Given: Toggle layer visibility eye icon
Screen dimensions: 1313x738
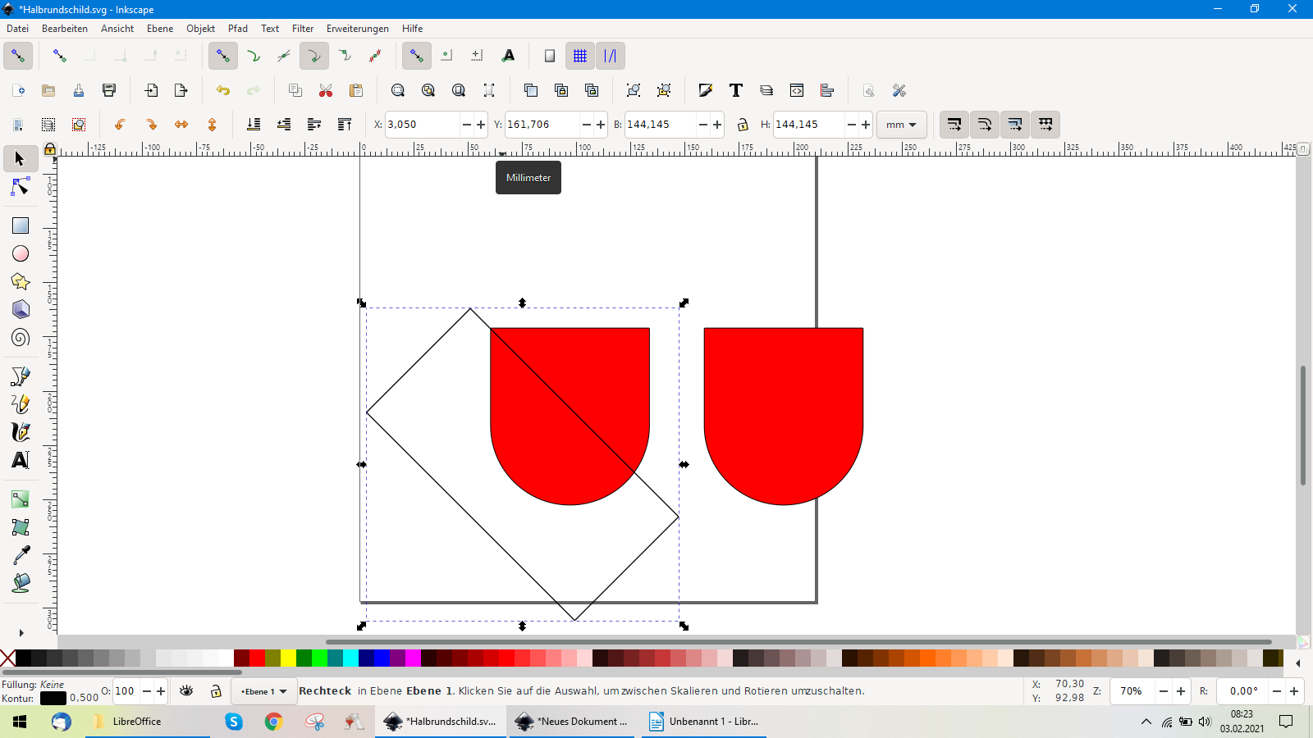Looking at the screenshot, I should point(186,691).
